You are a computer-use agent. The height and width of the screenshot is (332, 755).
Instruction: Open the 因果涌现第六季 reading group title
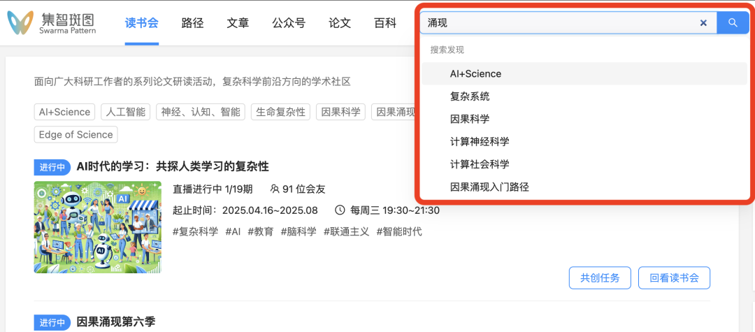[x=115, y=322]
